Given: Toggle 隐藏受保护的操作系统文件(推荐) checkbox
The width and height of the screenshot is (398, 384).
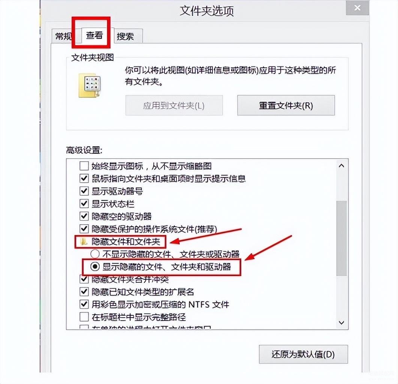Looking at the screenshot, I should [84, 229].
